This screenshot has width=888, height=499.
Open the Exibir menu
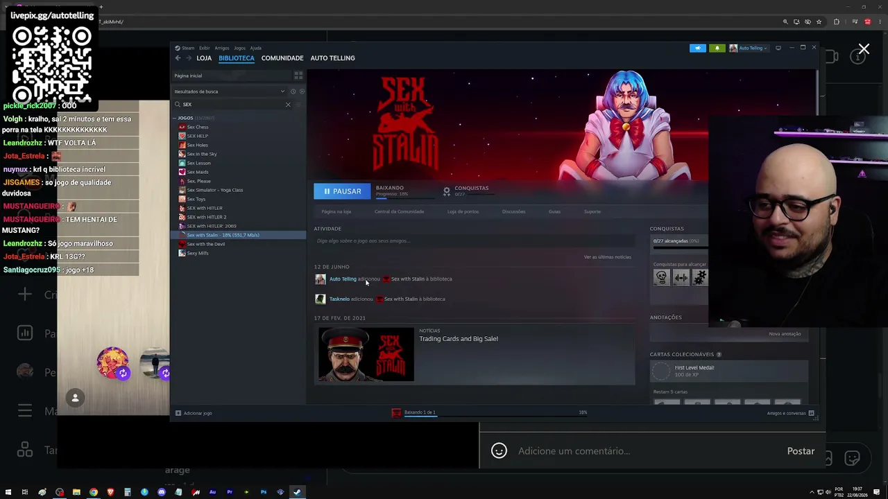pos(205,48)
